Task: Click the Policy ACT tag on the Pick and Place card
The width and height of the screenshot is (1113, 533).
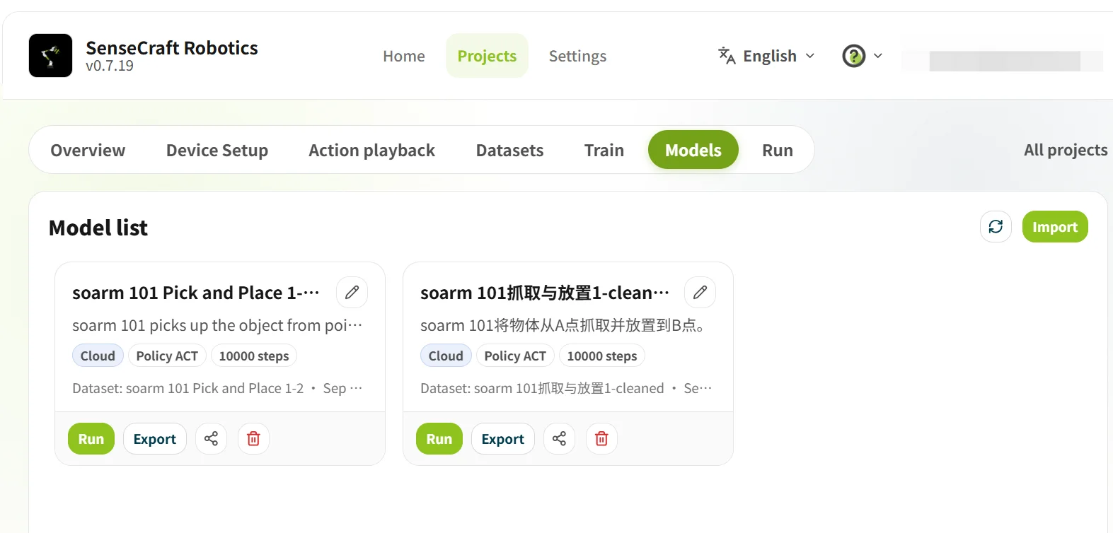Action: click(x=167, y=356)
